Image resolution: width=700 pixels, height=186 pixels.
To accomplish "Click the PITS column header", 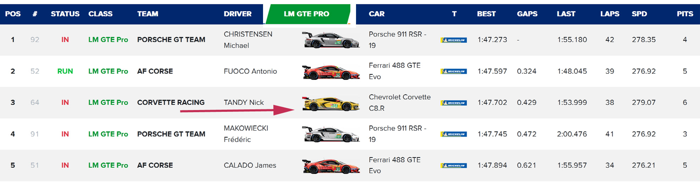I will point(685,14).
